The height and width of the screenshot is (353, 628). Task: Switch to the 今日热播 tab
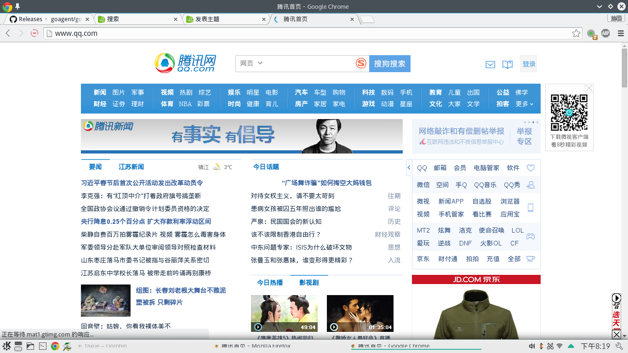270,282
